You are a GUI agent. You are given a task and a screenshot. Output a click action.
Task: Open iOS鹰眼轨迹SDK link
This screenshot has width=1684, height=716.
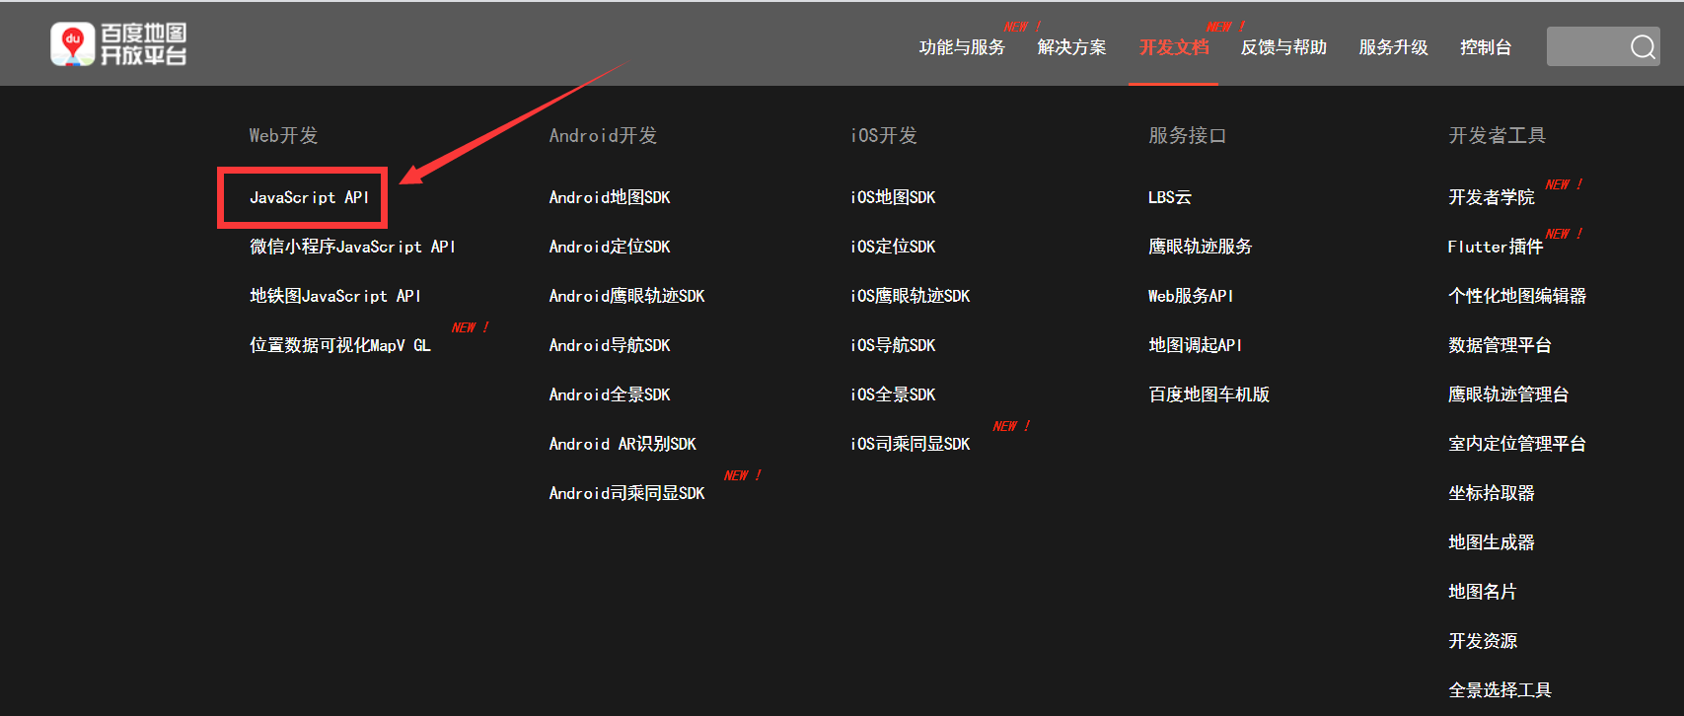click(x=911, y=296)
